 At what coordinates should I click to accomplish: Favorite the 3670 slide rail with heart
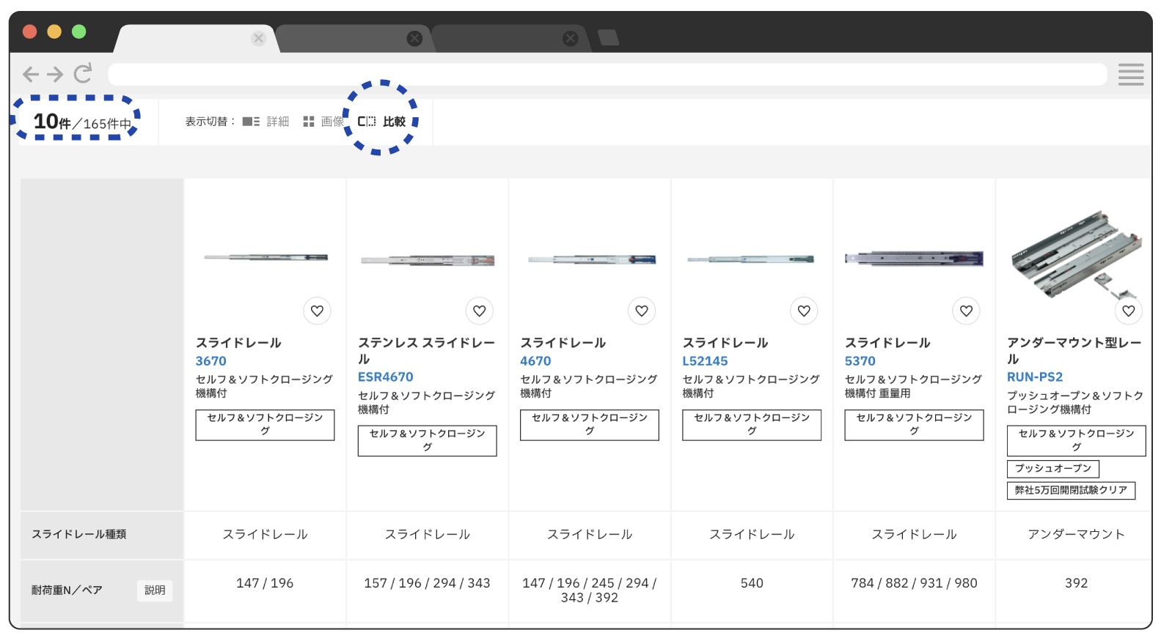(317, 311)
